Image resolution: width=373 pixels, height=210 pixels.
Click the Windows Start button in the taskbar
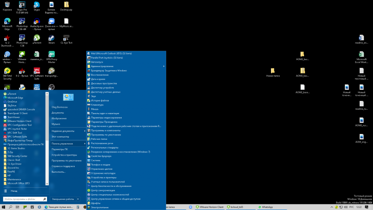point(3,207)
